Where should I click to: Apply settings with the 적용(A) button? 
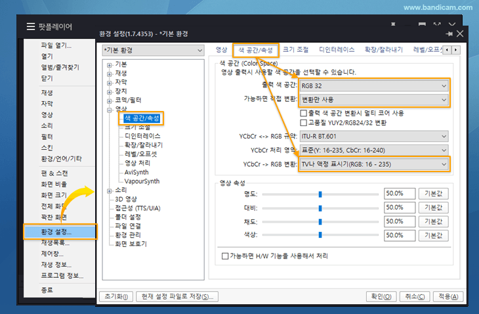[448, 296]
